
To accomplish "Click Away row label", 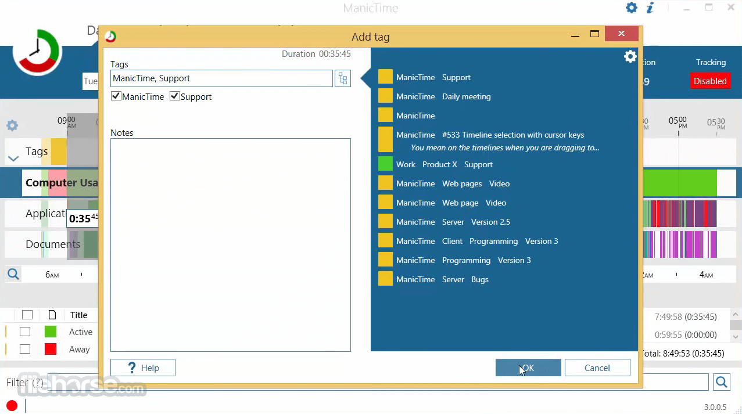I will point(79,349).
